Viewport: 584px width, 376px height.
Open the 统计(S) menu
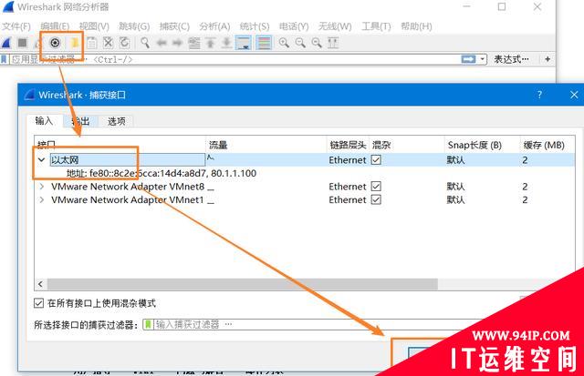255,26
